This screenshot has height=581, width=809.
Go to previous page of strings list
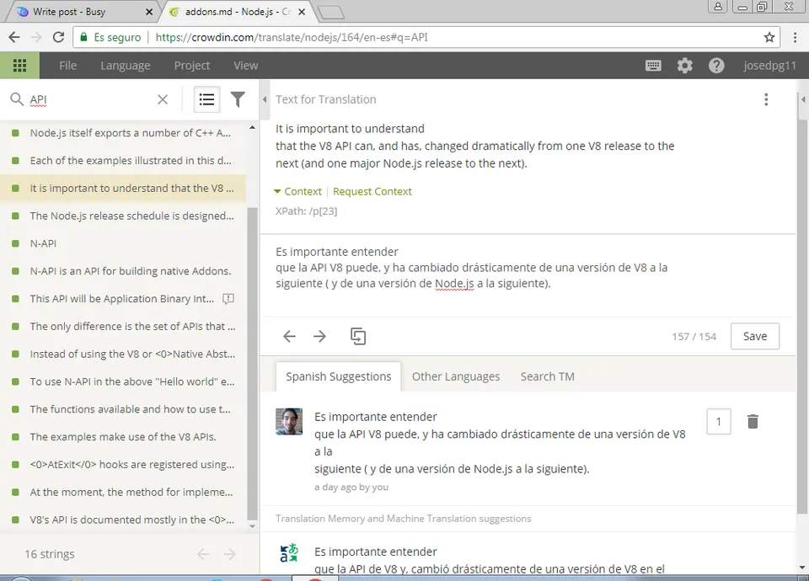[203, 554]
